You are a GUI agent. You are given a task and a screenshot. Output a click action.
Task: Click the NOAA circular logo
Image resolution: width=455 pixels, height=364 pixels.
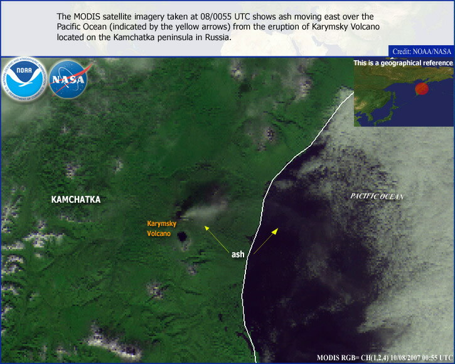[x=24, y=80]
